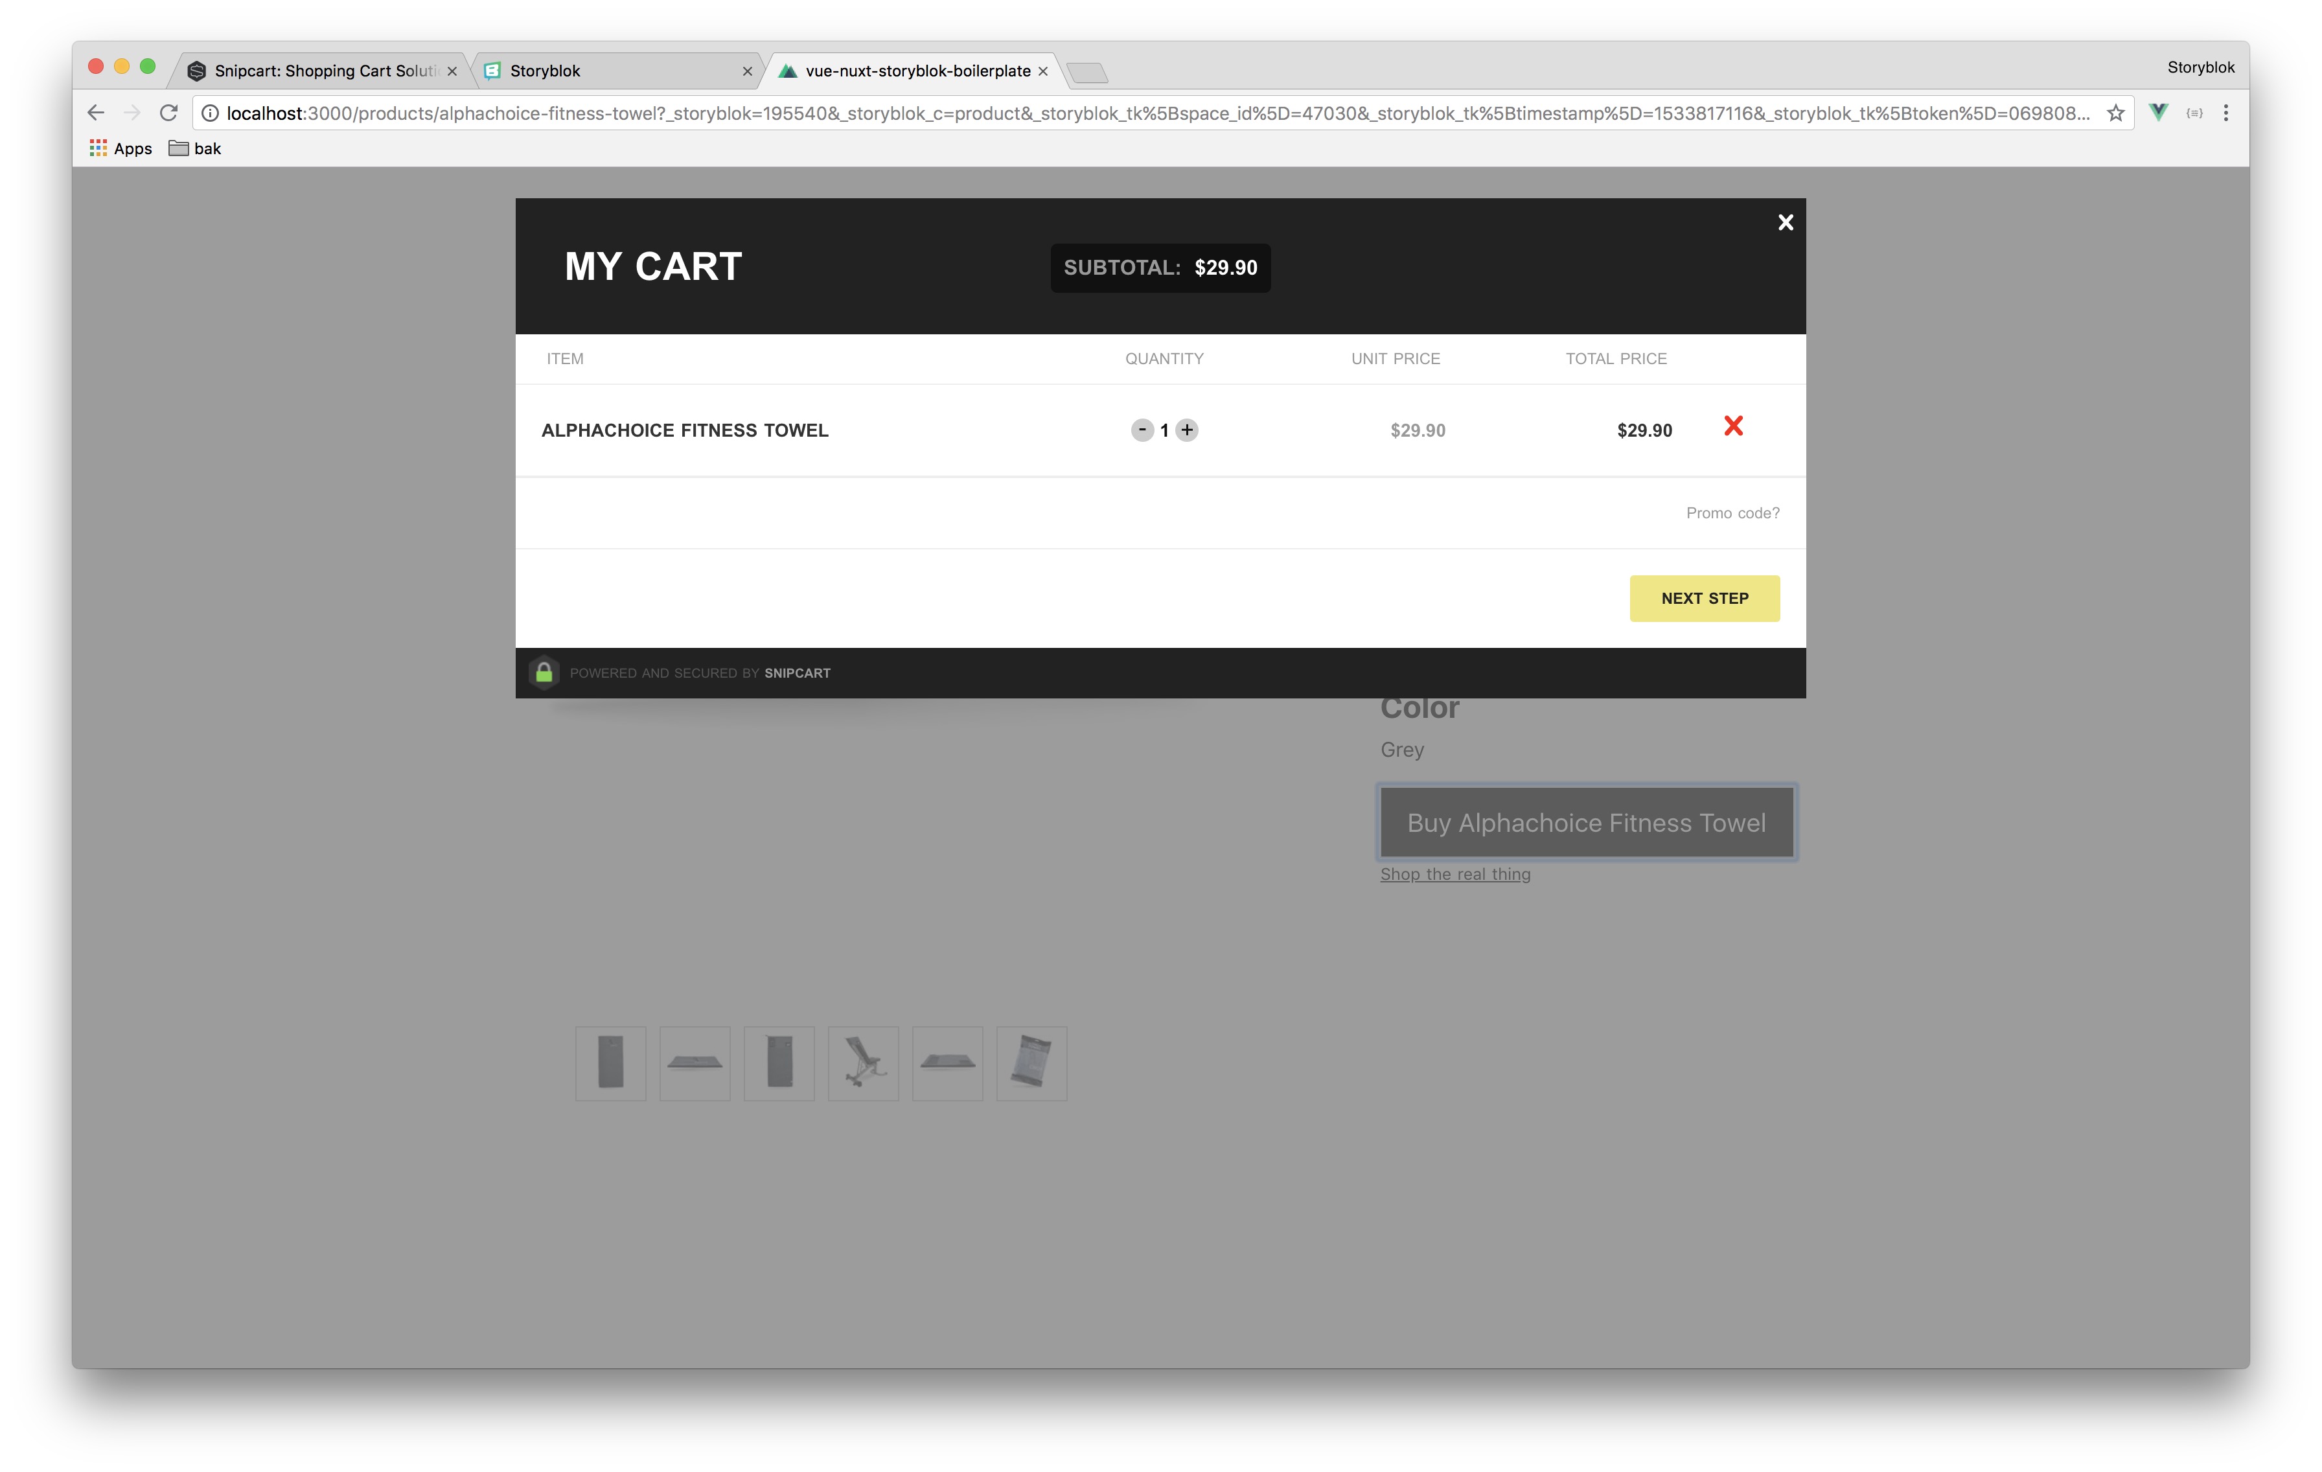
Task: Close the My Cart modal
Action: (x=1785, y=223)
